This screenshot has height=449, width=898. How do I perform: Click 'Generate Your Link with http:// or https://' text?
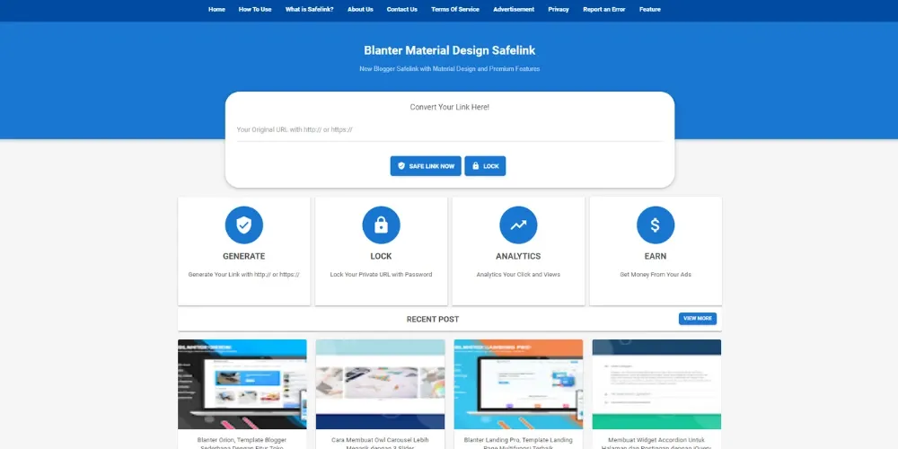coord(244,274)
